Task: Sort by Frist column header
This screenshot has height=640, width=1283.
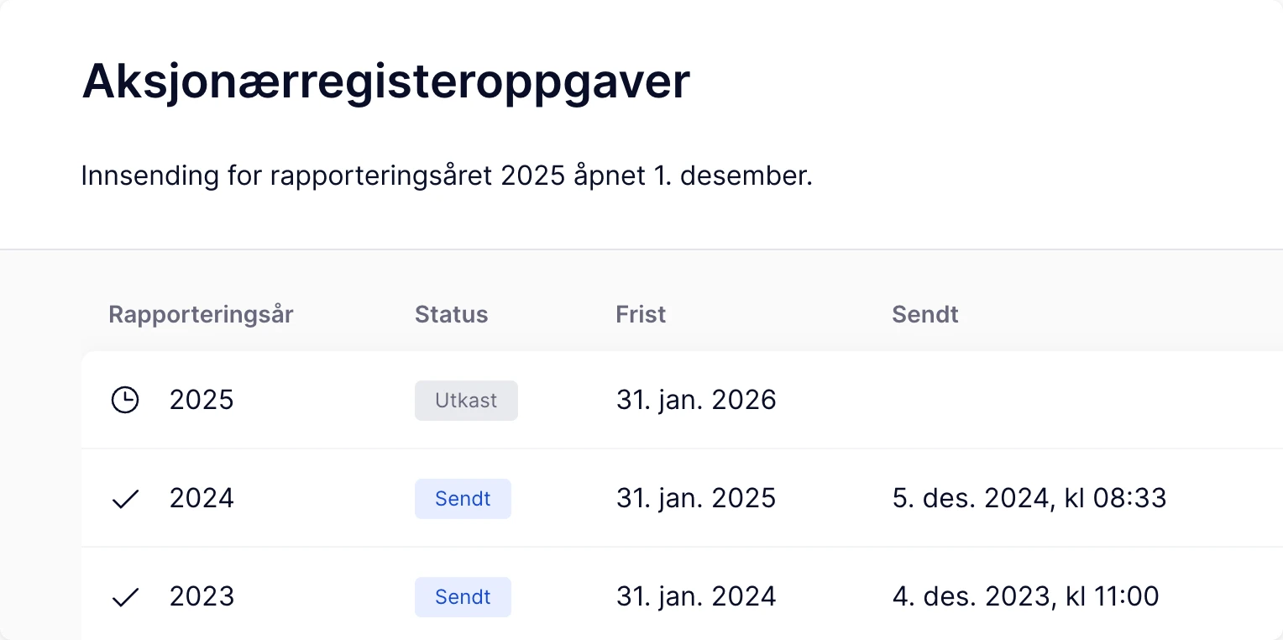Action: point(641,315)
